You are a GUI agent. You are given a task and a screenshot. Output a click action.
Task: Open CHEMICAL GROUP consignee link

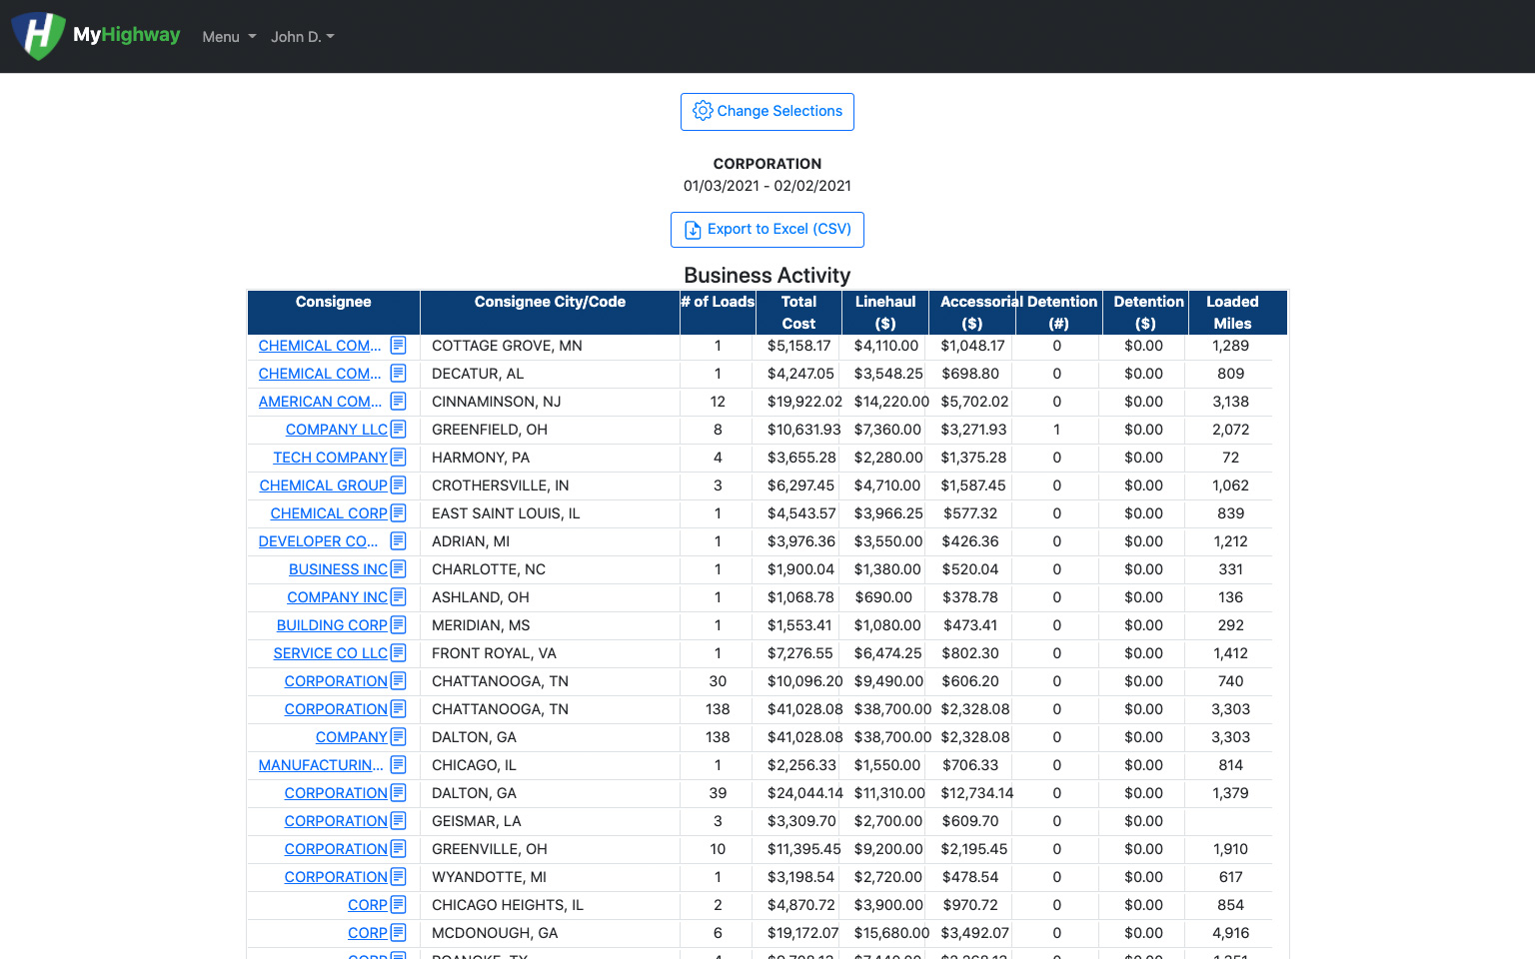tap(323, 485)
